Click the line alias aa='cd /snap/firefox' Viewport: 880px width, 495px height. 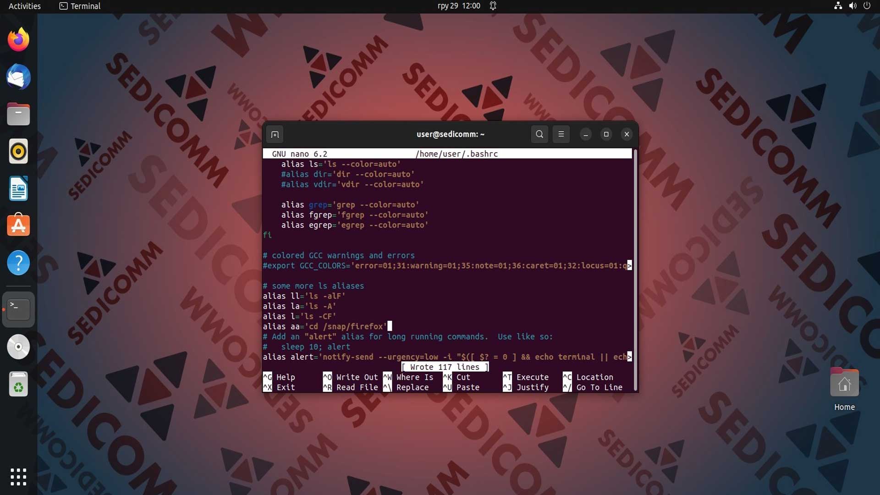(325, 326)
